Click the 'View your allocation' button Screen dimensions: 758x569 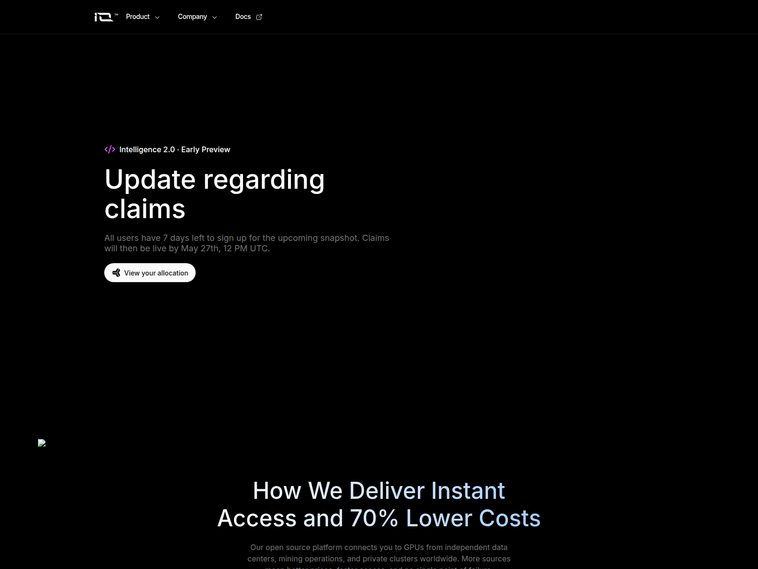tap(150, 273)
